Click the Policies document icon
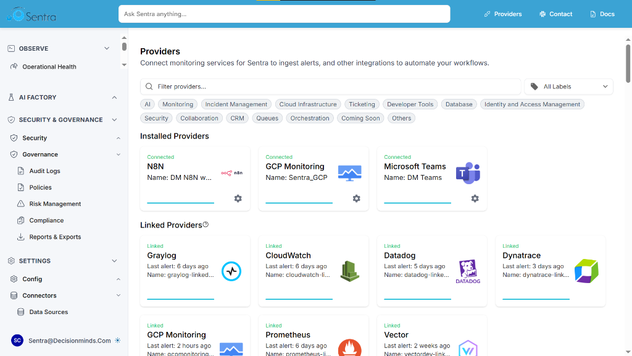632x356 pixels. point(21,187)
